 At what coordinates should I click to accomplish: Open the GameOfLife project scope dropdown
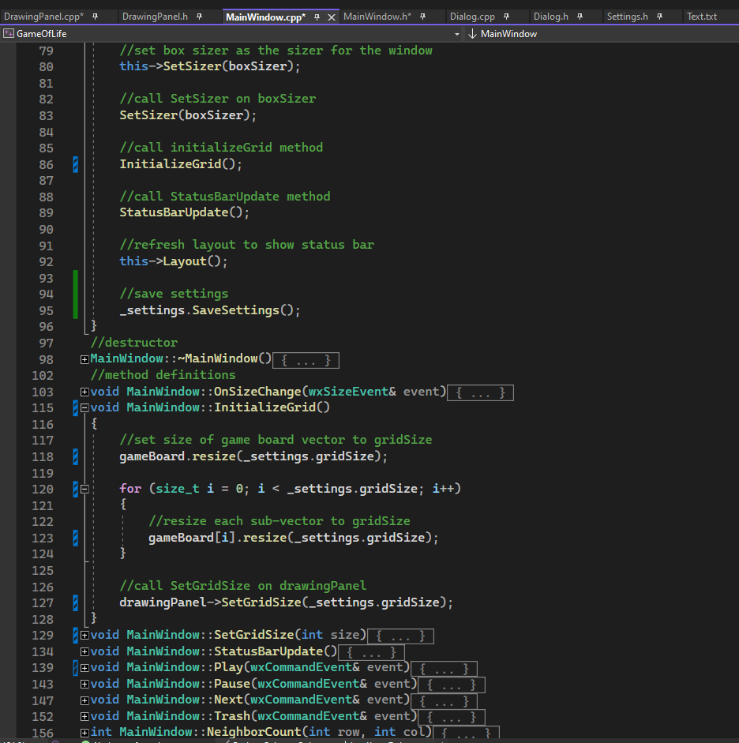[457, 34]
